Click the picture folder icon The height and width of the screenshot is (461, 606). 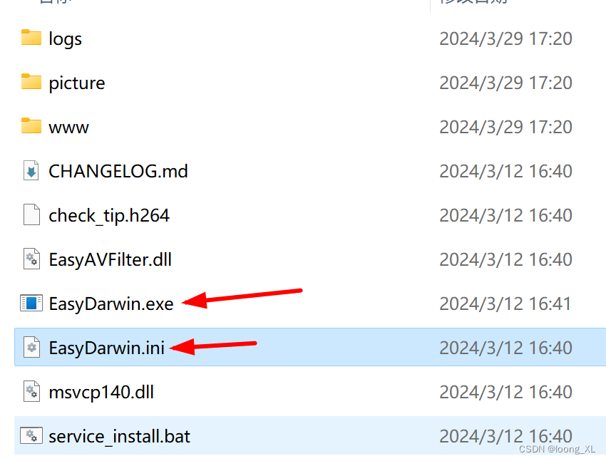[31, 82]
